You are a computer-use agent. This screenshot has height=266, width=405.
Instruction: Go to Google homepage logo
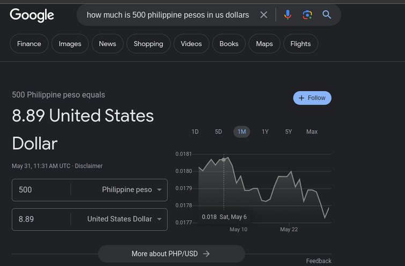tap(32, 15)
